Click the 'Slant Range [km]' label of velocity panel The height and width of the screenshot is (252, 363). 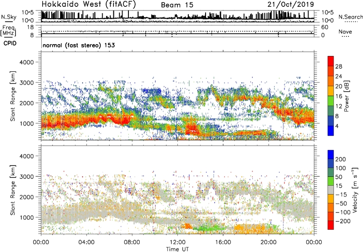pos(13,190)
